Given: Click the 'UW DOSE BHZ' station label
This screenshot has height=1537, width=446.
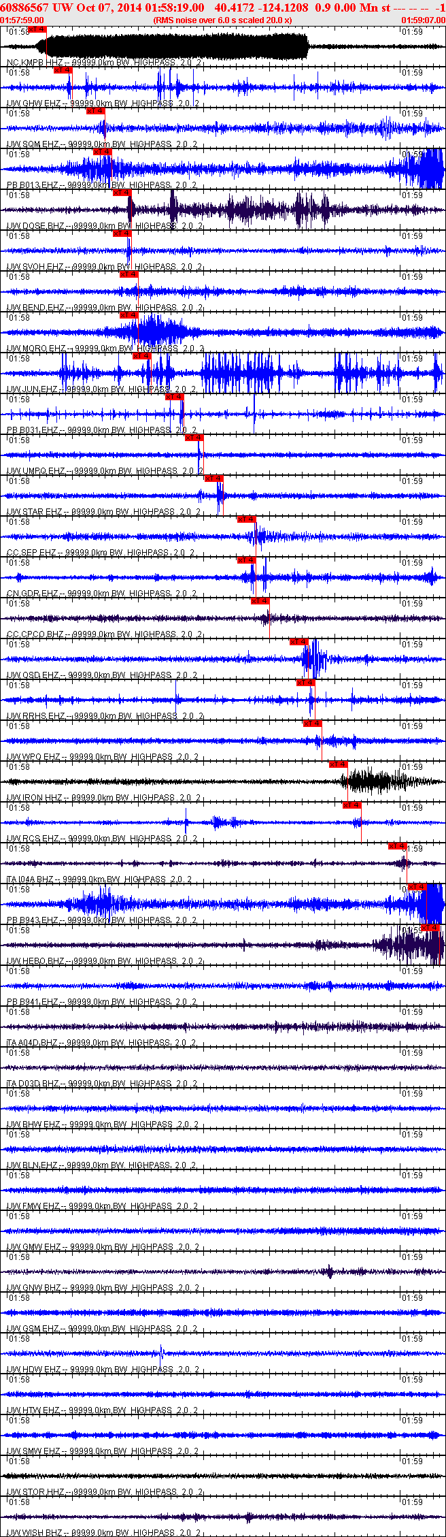Looking at the screenshot, I should pos(35,226).
